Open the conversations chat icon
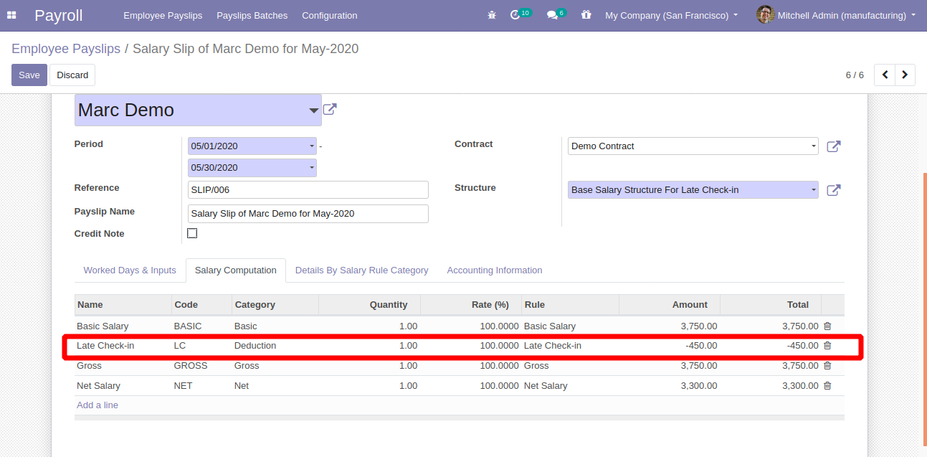Screen dimensions: 927x457 (x=551, y=15)
